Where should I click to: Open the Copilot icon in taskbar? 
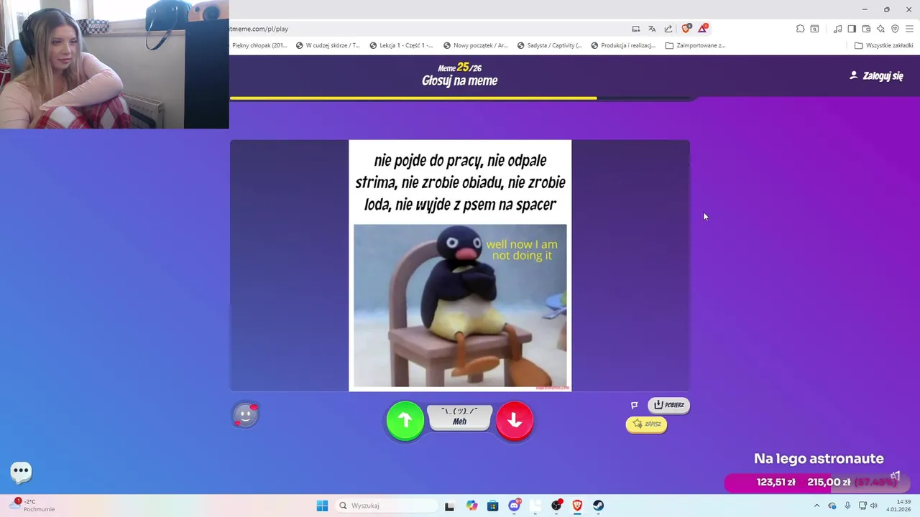[471, 506]
